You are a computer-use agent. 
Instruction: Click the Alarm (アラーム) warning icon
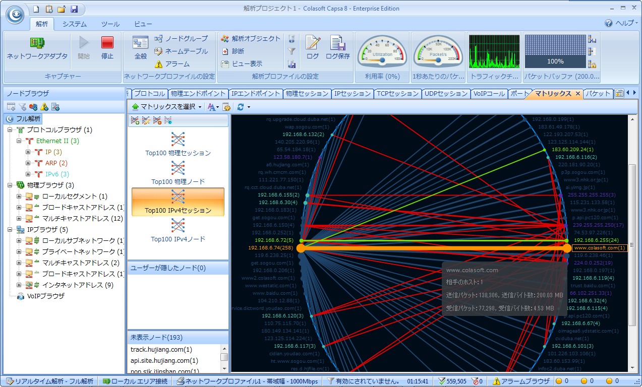158,64
